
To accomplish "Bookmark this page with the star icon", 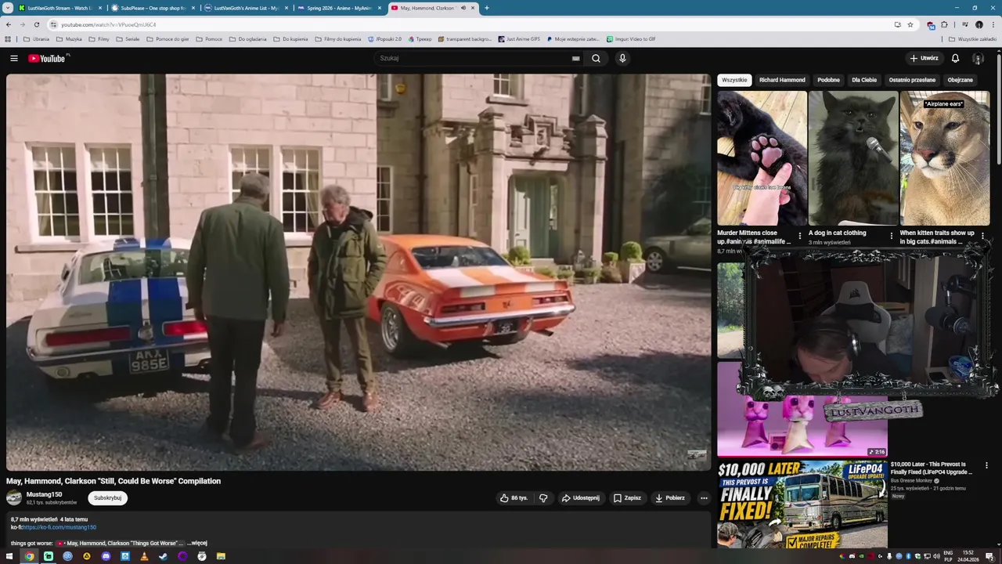I will pos(910,24).
